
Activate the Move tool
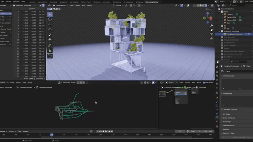coord(50,25)
